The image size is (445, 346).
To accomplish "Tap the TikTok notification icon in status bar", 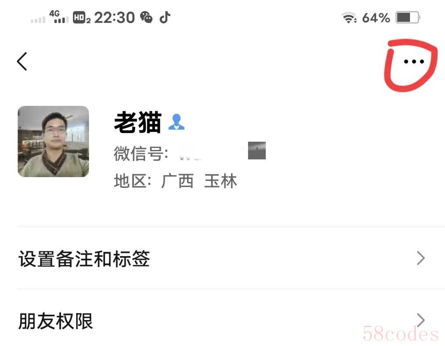I will tap(165, 17).
